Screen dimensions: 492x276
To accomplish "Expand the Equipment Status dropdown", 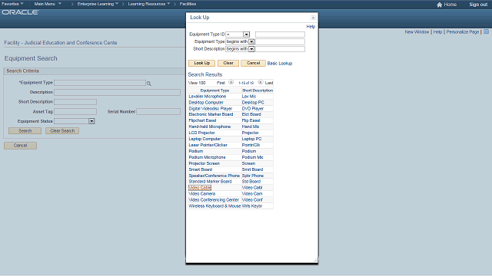I will point(91,121).
